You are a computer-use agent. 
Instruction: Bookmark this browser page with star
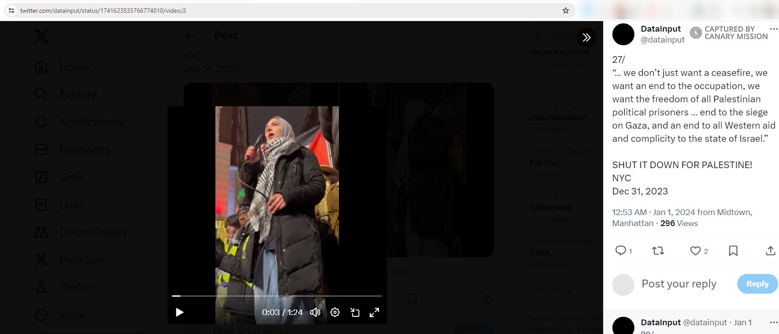566,11
